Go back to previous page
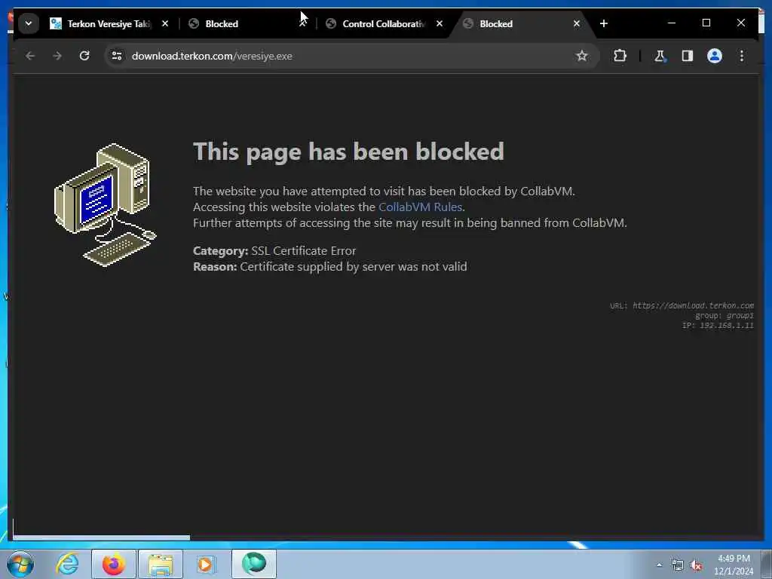This screenshot has height=579, width=772. (x=30, y=56)
